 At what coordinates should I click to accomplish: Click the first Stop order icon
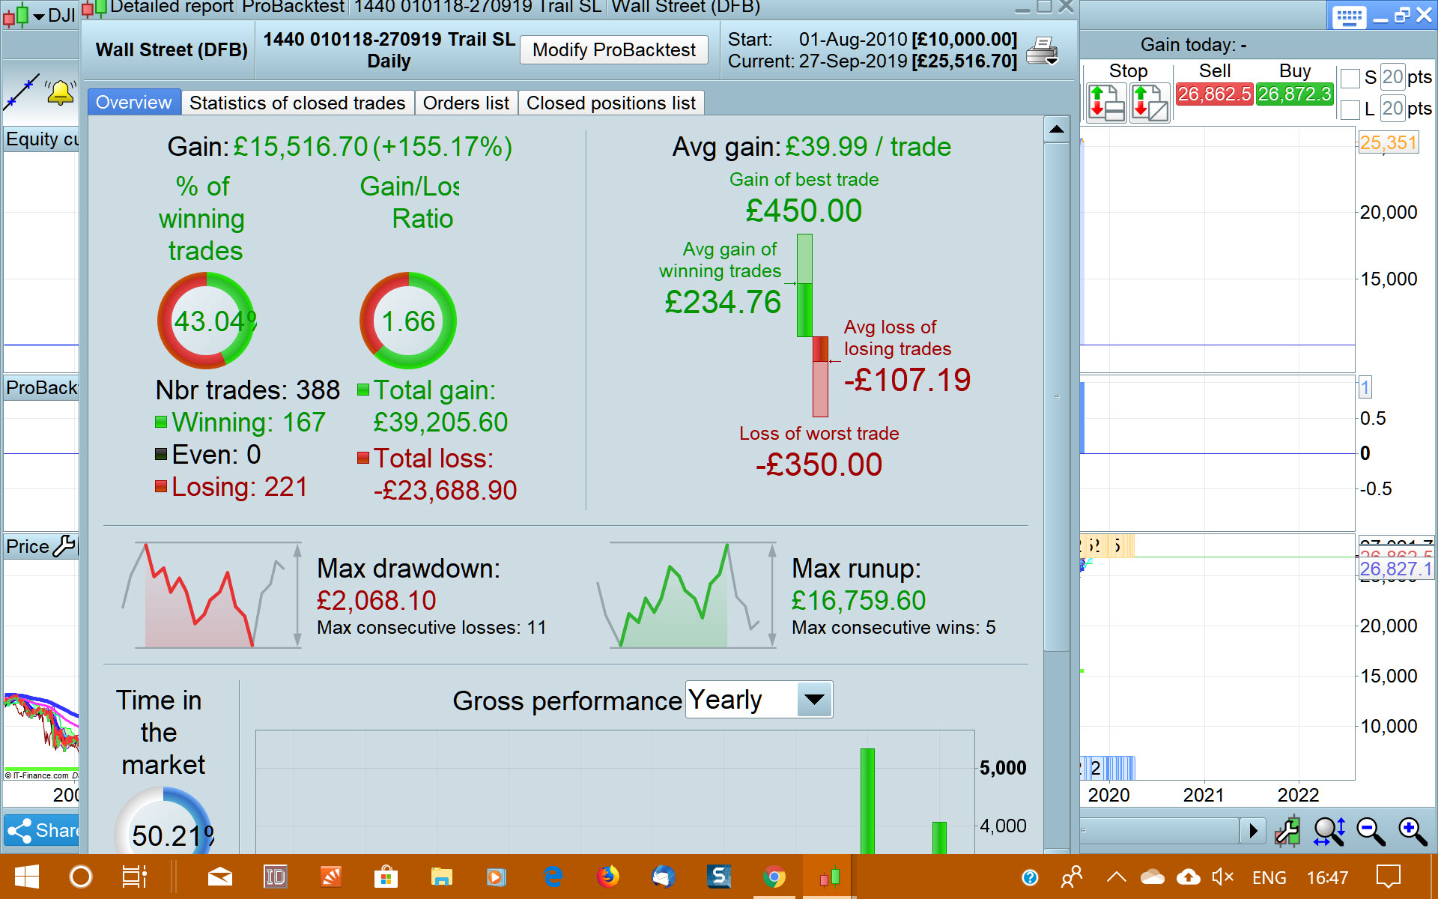pyautogui.click(x=1106, y=103)
